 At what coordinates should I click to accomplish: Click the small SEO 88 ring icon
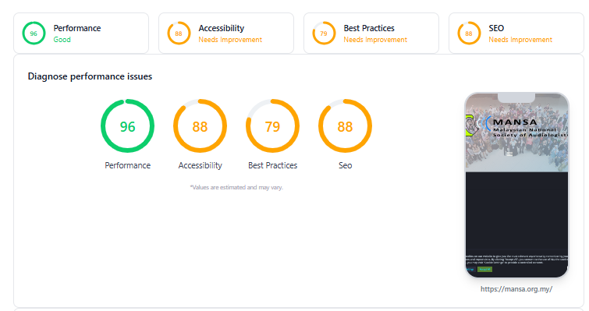[469, 34]
